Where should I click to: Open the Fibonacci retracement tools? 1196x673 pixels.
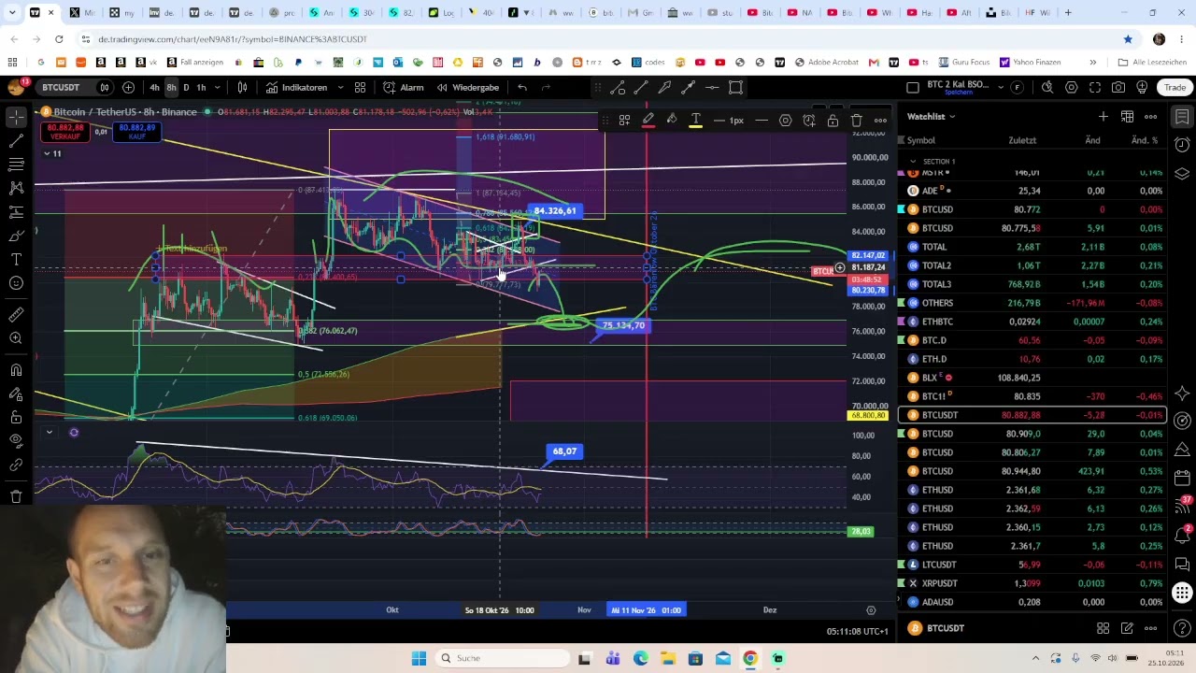click(16, 165)
